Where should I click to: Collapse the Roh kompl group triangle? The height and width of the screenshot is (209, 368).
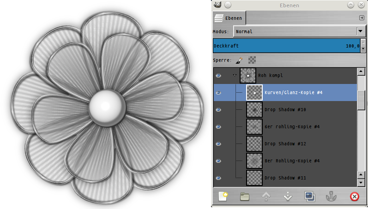pyautogui.click(x=235, y=75)
